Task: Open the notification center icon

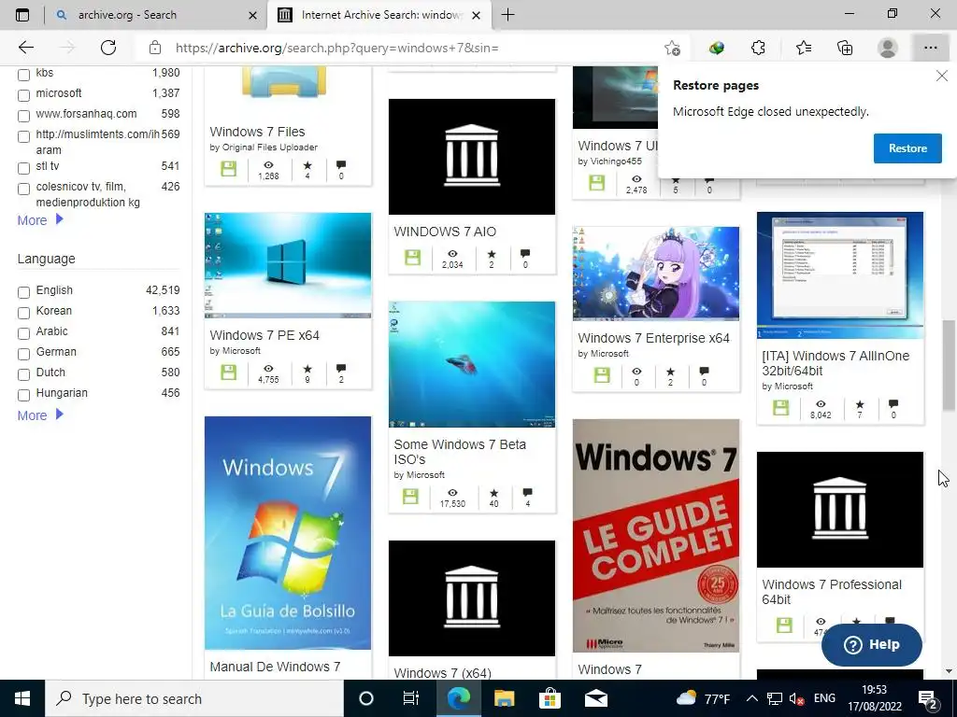Action: 928,698
